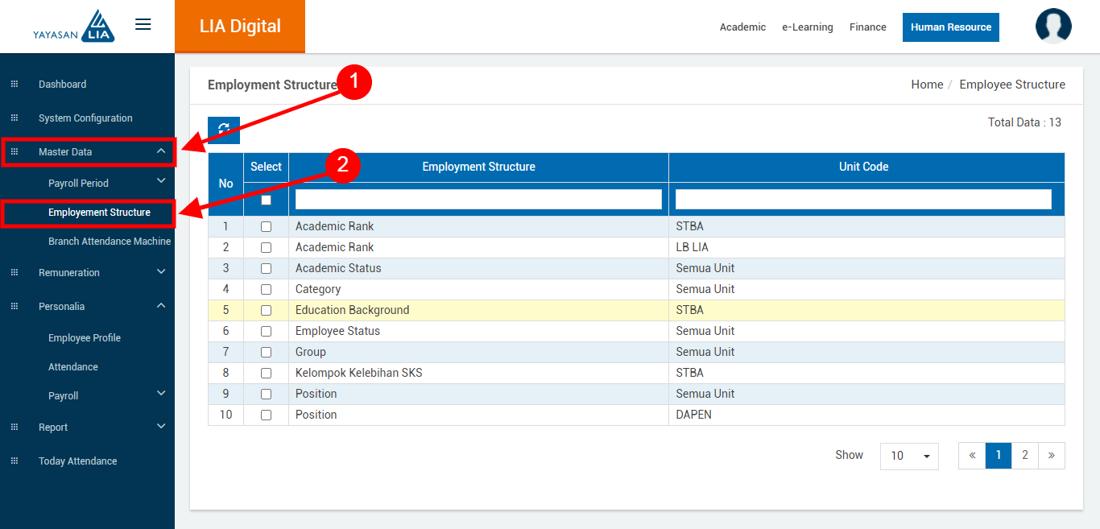Click the grid icon beside Dashboard
This screenshot has height=529, width=1100.
click(14, 85)
